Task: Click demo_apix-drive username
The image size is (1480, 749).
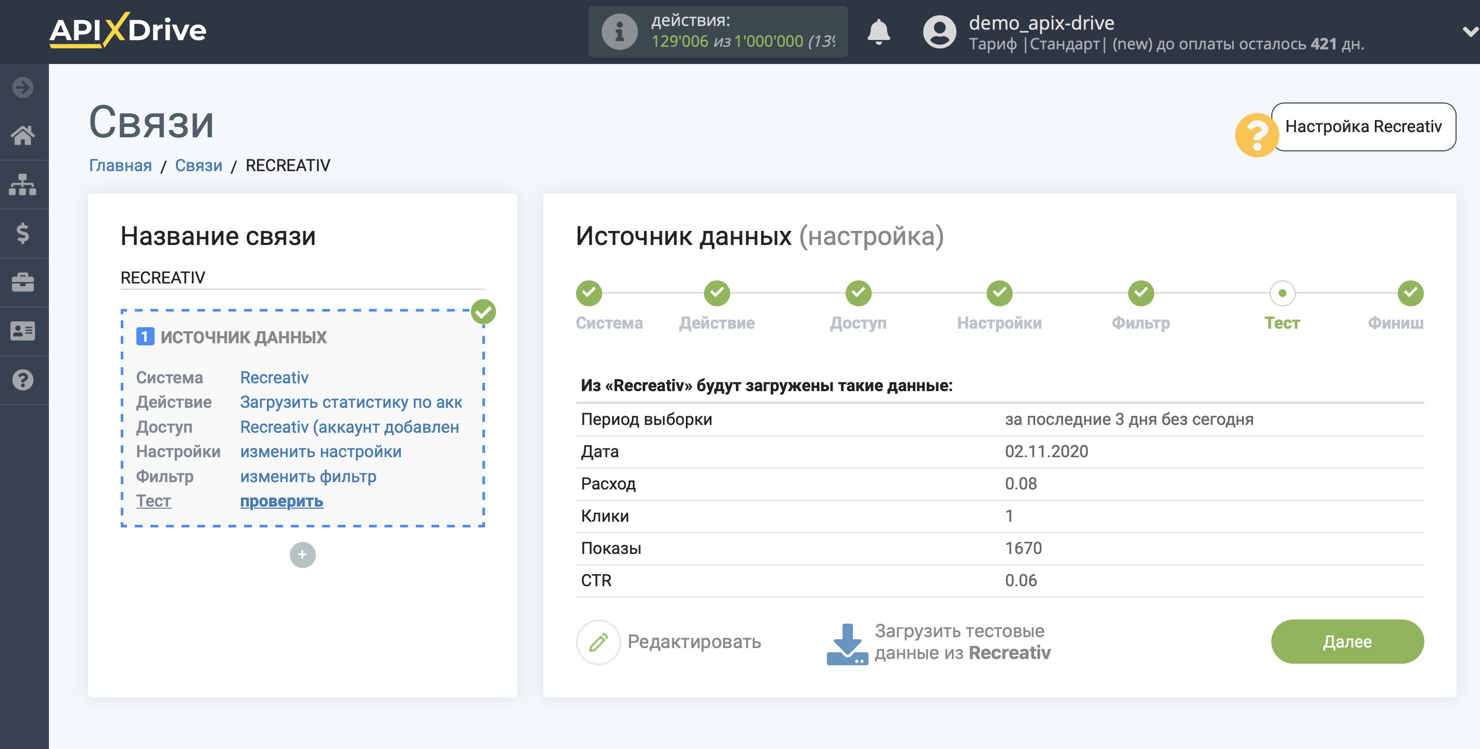Action: 1041,23
